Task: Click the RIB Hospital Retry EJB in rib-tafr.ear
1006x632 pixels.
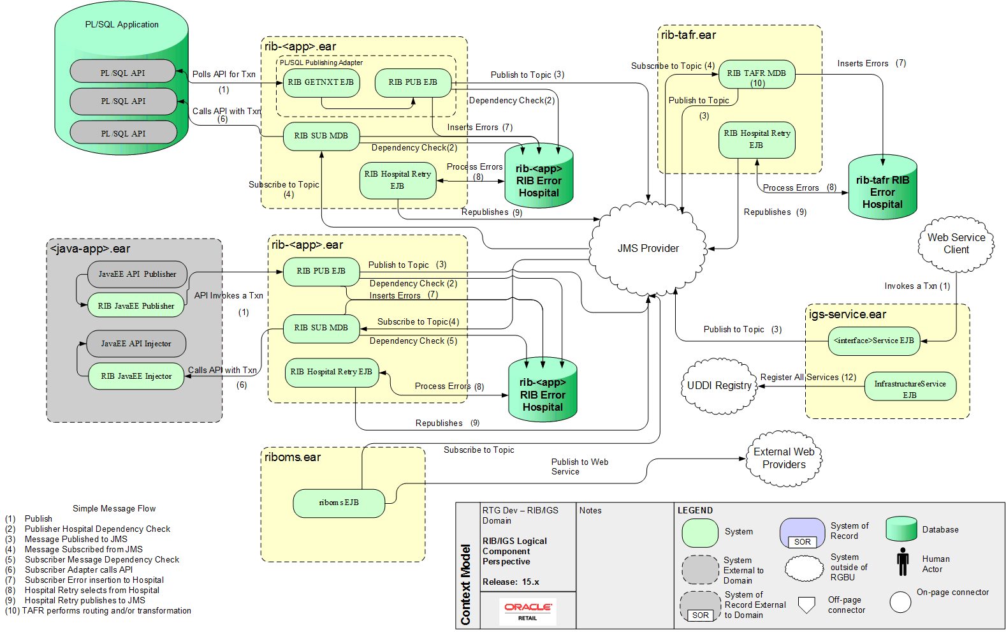Action: pos(757,140)
